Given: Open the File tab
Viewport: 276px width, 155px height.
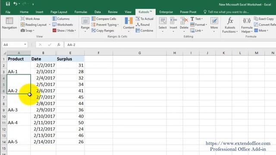Looking at the screenshot, I should tap(8, 12).
